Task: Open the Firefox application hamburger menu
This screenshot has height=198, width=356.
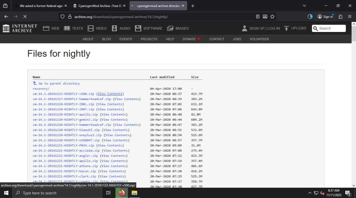Action: pyautogui.click(x=350, y=16)
